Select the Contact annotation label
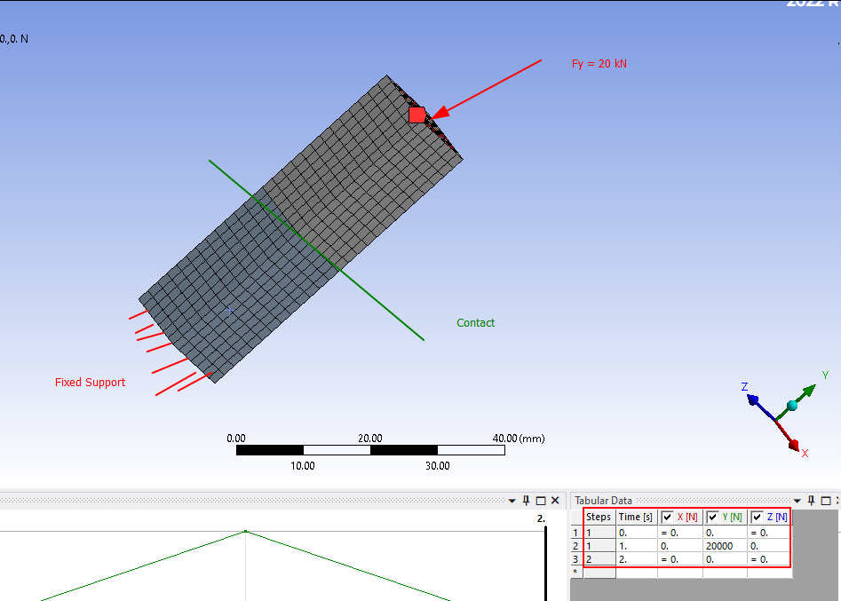Screen dimensions: 841x601 point(475,322)
